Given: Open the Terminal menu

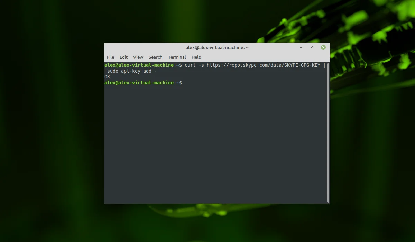Looking at the screenshot, I should click(x=177, y=57).
